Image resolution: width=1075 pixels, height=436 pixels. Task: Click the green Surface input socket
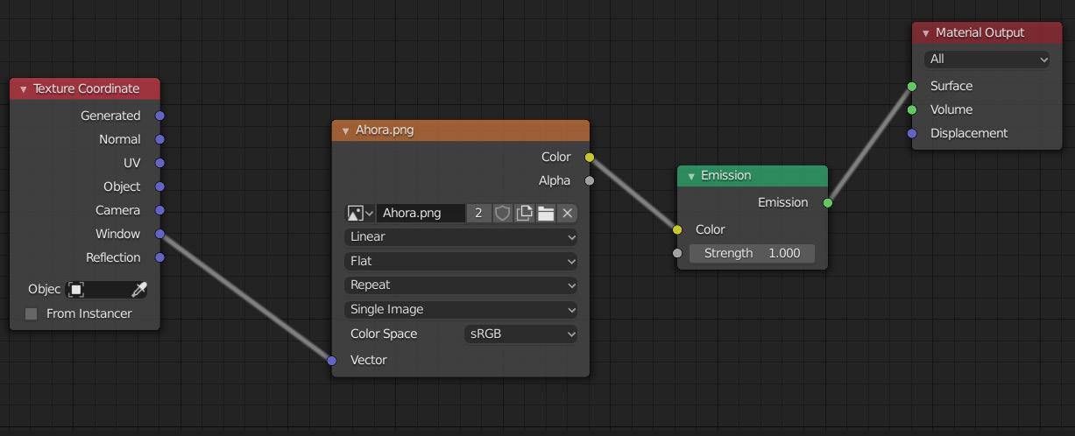click(x=912, y=86)
